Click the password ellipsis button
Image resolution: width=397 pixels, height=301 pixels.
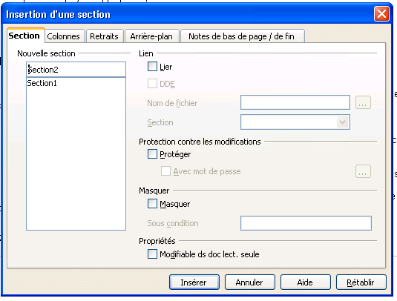[x=363, y=171]
